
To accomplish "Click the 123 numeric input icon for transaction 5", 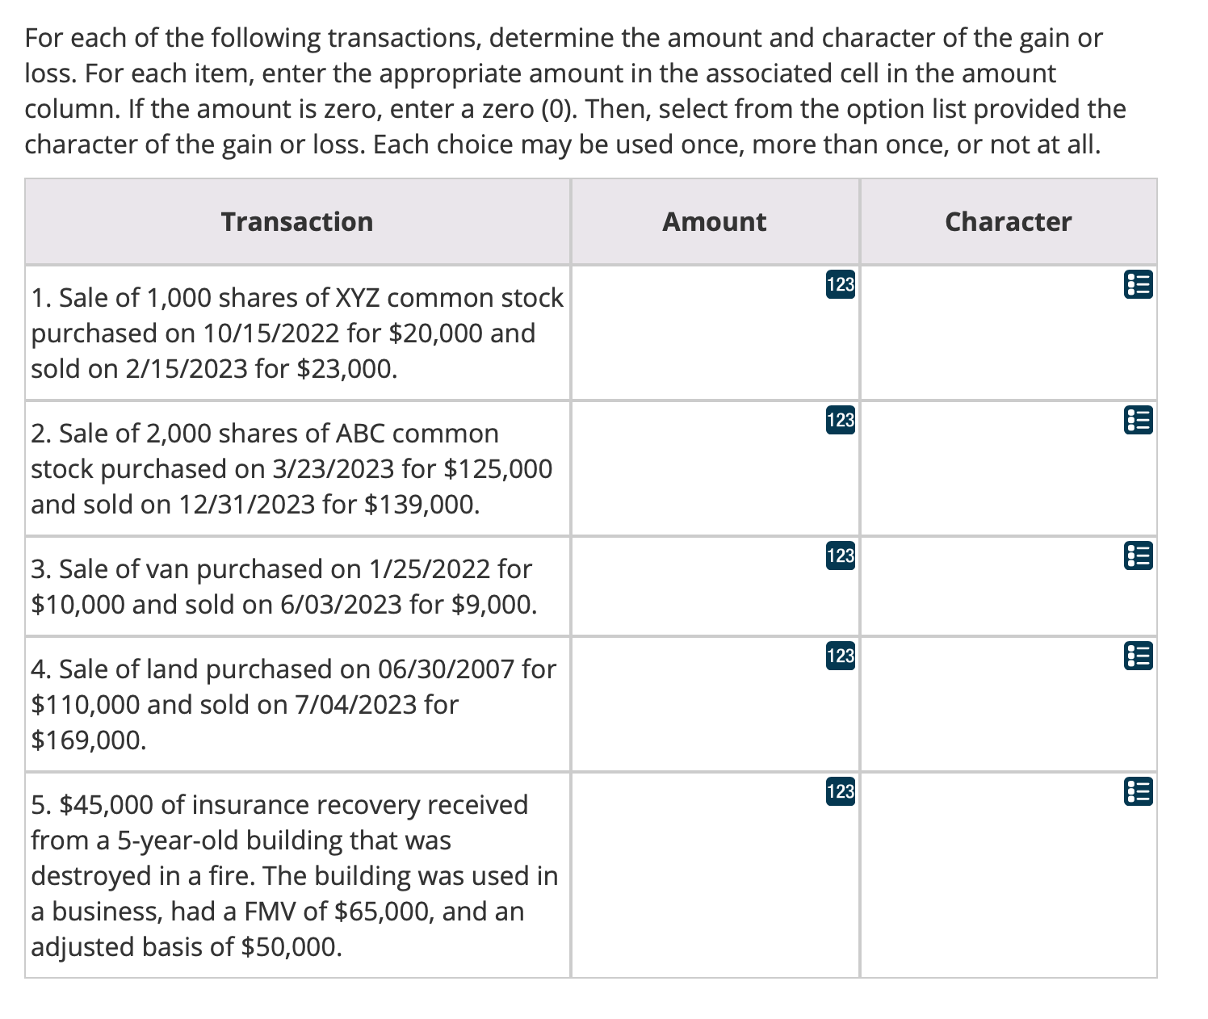I will (841, 792).
